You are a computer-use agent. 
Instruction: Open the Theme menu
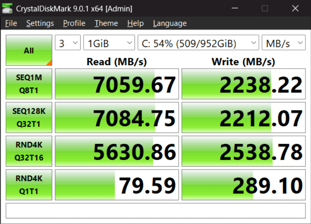[106, 23]
